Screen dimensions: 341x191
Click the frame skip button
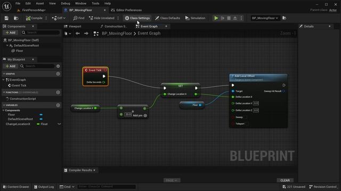click(223, 18)
